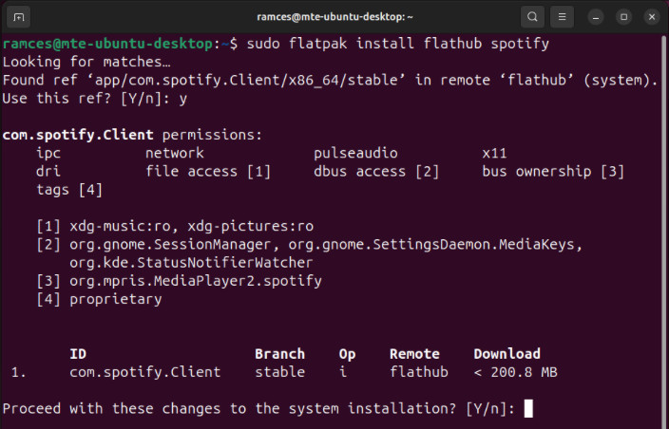The width and height of the screenshot is (669, 429).
Task: Click the 'dbus access [2]' permission
Action: point(376,171)
